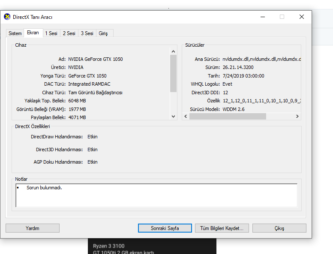
Task: Click the Integrated RAMDAC value
Action: click(x=89, y=84)
